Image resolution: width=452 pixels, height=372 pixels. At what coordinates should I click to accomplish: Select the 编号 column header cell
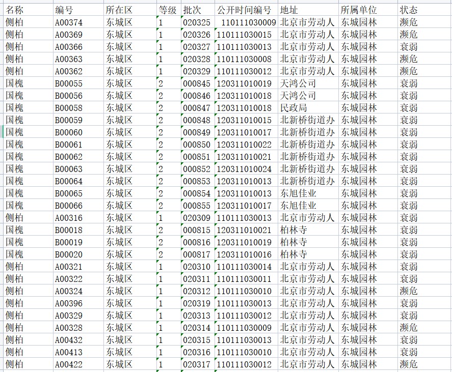pos(64,10)
